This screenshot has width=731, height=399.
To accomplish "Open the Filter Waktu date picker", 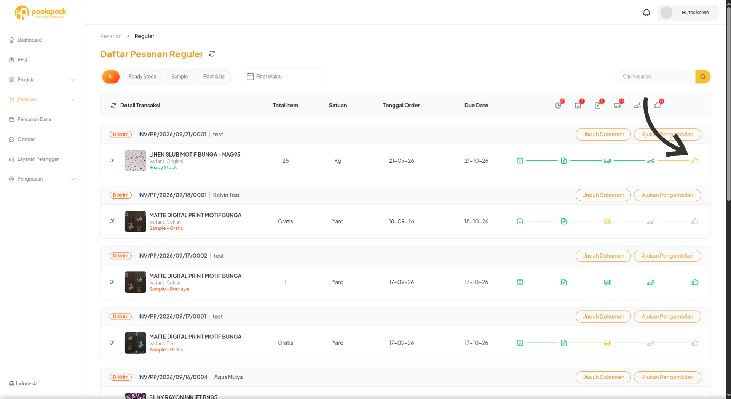I will pyautogui.click(x=283, y=77).
